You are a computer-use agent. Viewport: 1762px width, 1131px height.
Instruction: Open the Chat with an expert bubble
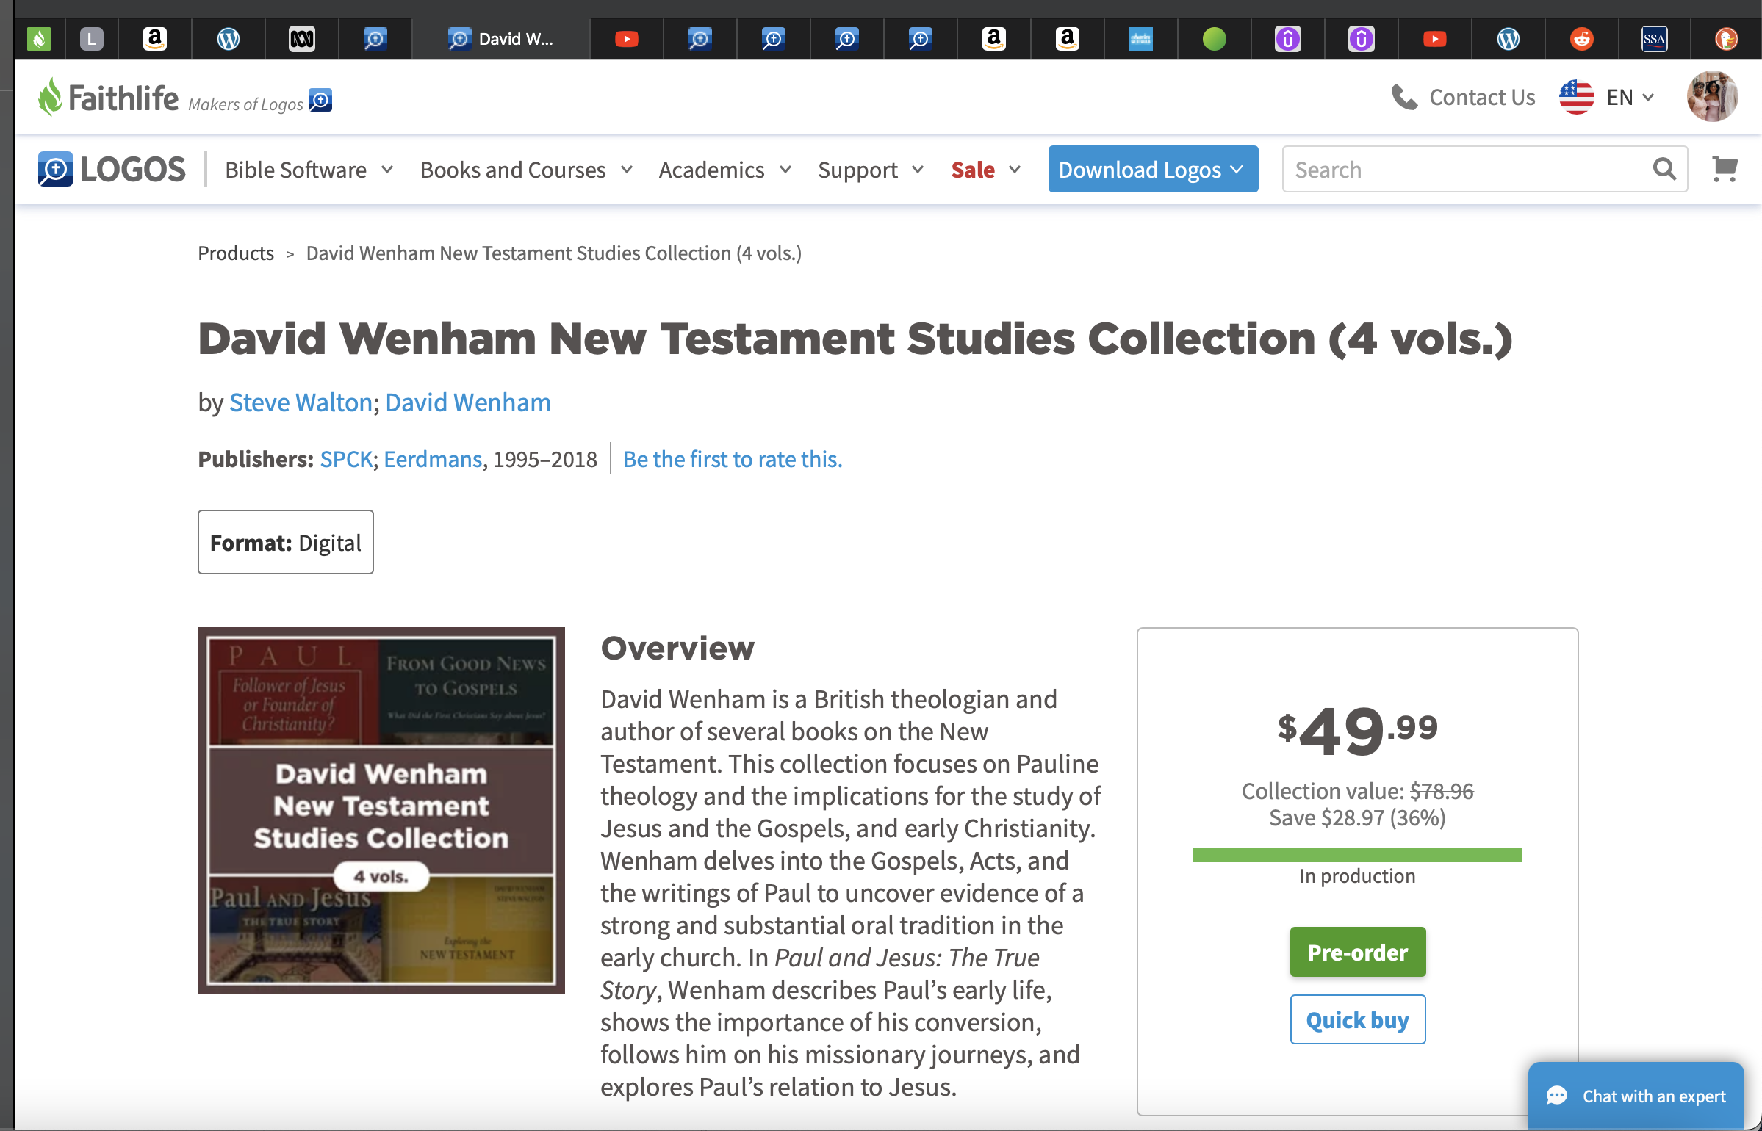[x=1636, y=1095]
